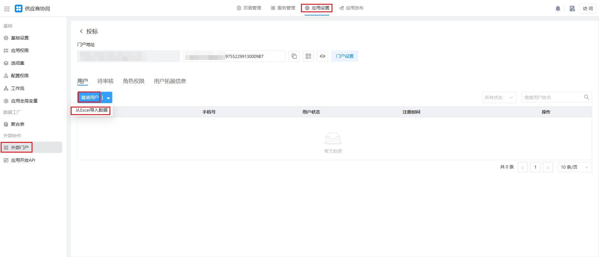Open the document icon beside 访问
The height and width of the screenshot is (257, 599).
(x=572, y=9)
